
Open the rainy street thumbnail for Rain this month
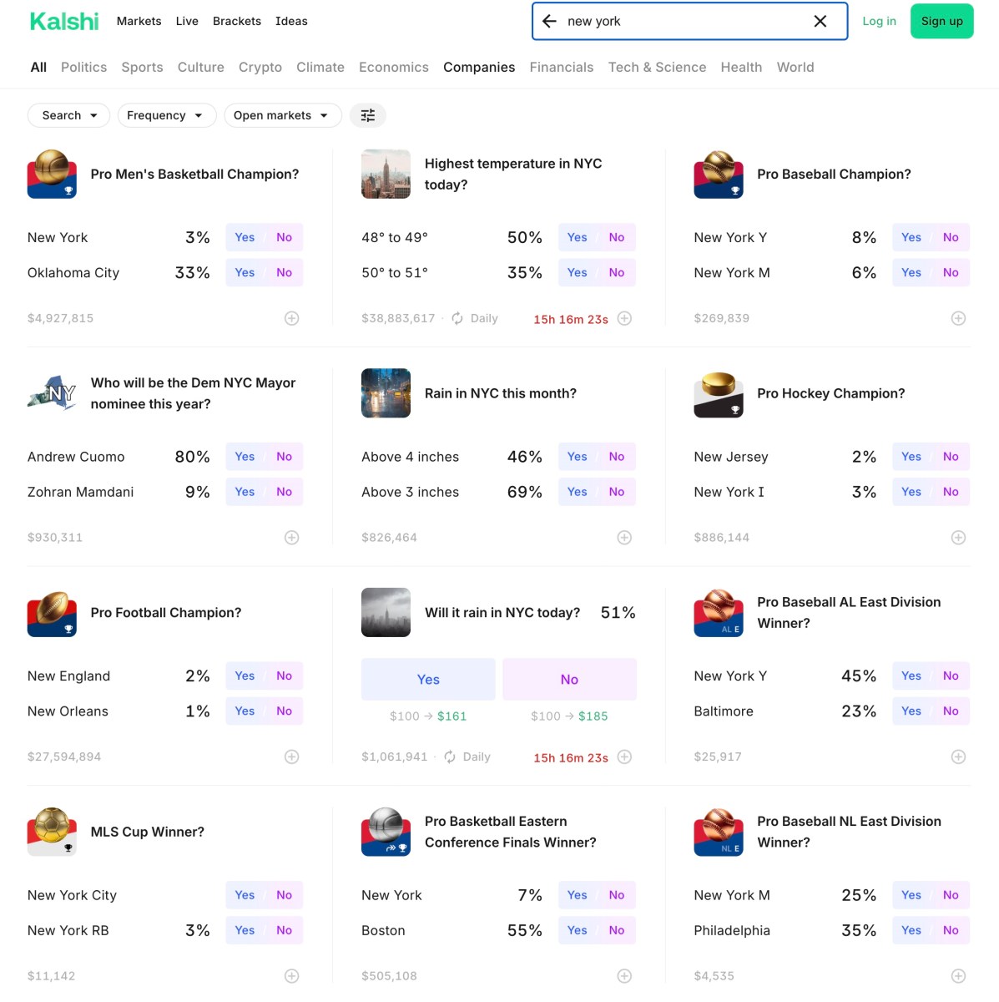click(x=386, y=393)
